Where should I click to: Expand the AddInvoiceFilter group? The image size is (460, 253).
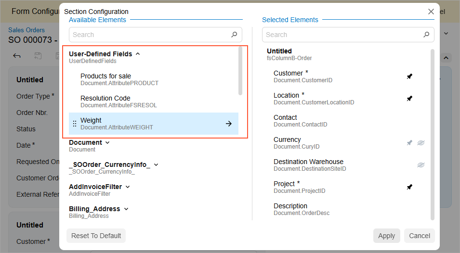point(128,187)
